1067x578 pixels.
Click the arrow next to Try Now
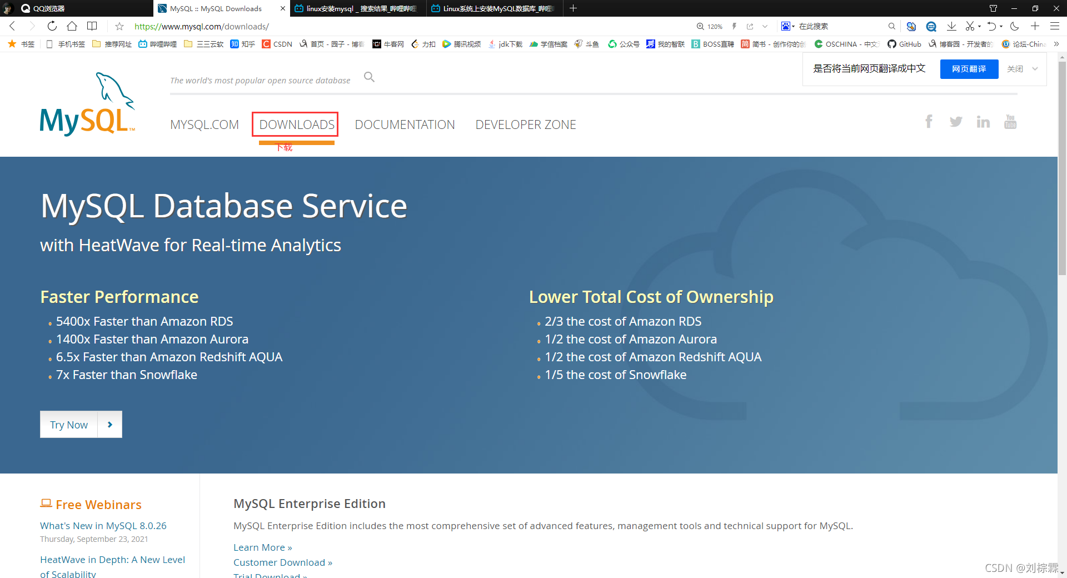pyautogui.click(x=110, y=425)
